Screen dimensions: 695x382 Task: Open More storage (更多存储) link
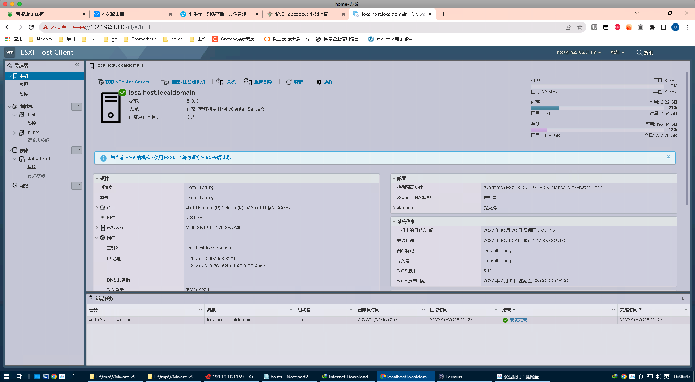coord(38,176)
